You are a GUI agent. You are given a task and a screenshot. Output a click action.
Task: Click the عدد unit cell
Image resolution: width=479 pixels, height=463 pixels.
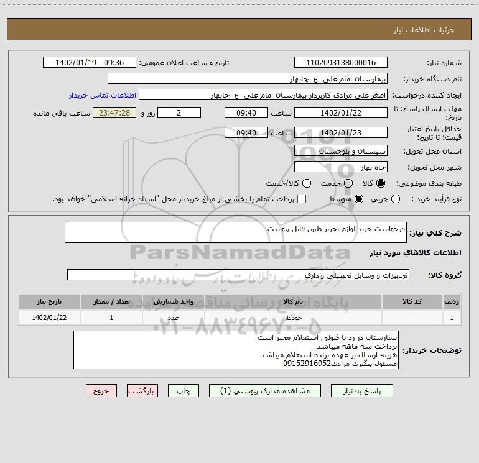(x=173, y=318)
